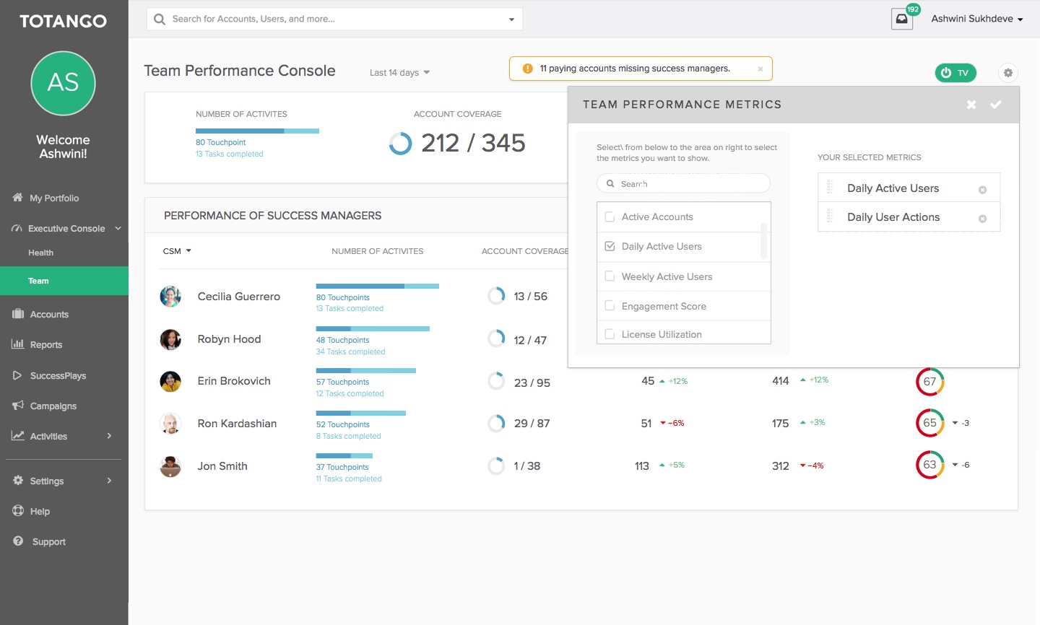Collapse the Executive Console menu
1040x625 pixels.
[118, 229]
